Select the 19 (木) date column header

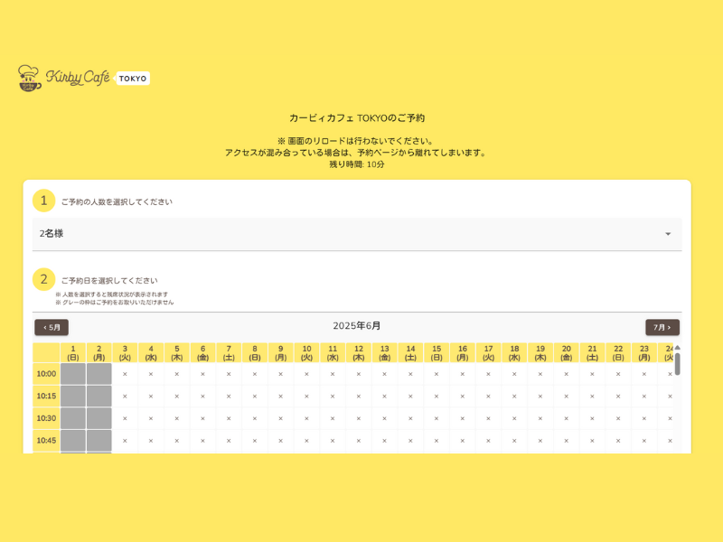click(x=540, y=353)
